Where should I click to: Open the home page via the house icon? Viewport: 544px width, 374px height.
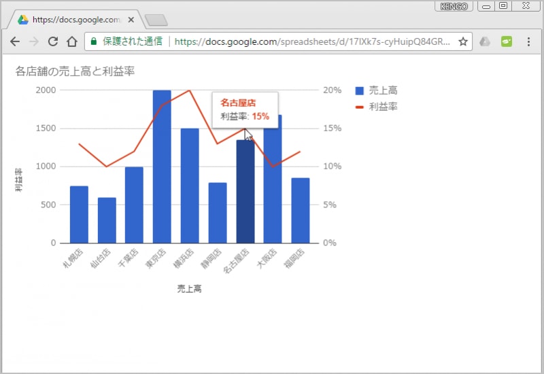pos(72,41)
